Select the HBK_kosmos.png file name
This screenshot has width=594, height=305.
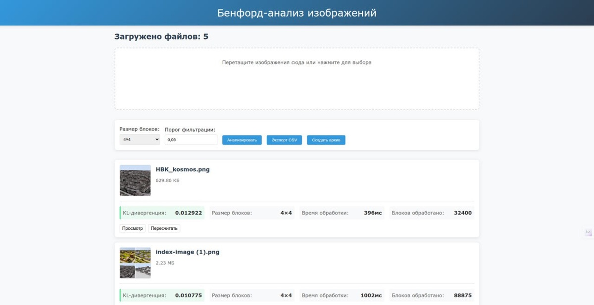coord(183,169)
